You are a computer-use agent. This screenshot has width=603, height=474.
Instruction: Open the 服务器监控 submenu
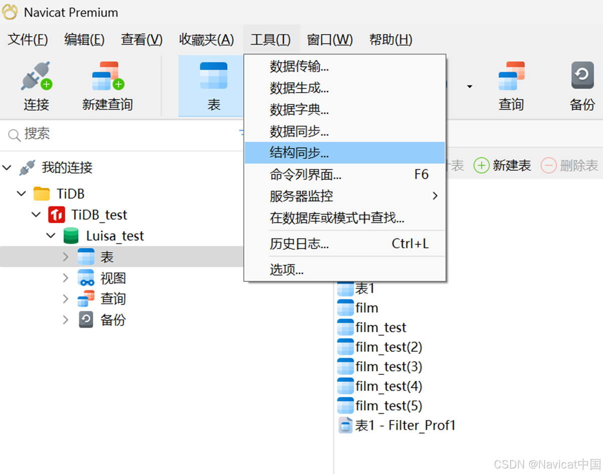[x=345, y=196]
